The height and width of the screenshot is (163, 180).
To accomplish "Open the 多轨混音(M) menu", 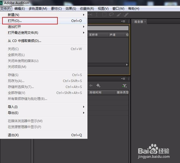I will (38, 9).
